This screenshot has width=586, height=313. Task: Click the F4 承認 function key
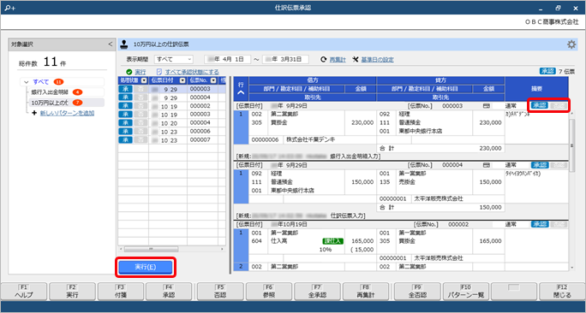pos(169,292)
